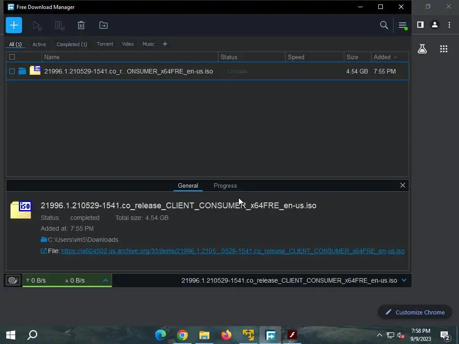The height and width of the screenshot is (344, 459).
Task: Switch to Completed (1) filter
Action: click(72, 44)
